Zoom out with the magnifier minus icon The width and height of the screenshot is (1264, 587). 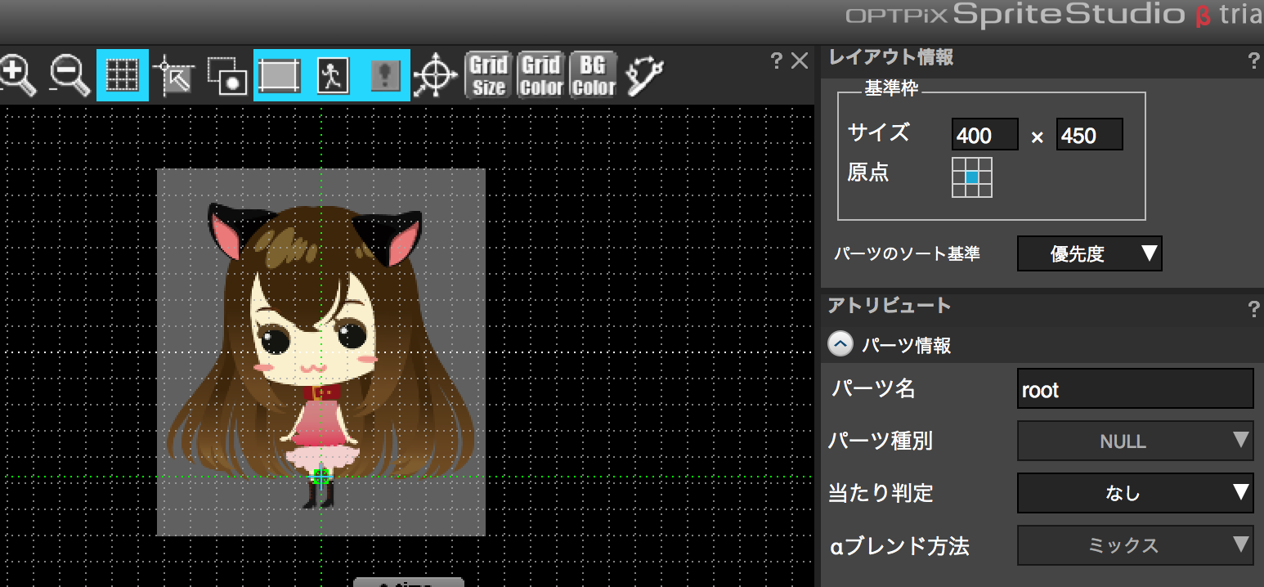[69, 75]
